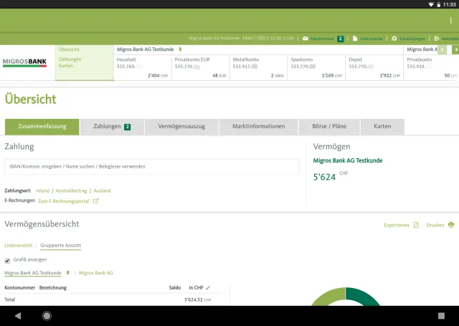Open the Karten tab
Image resolution: width=459 pixels, height=326 pixels.
pos(382,127)
